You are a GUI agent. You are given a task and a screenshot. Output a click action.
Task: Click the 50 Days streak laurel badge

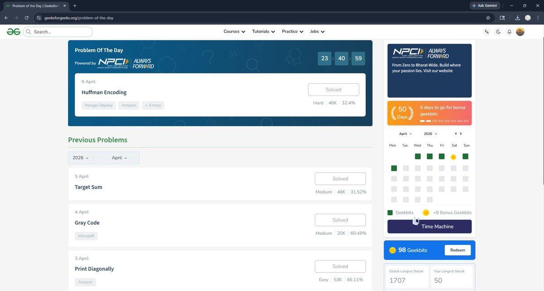click(x=403, y=113)
